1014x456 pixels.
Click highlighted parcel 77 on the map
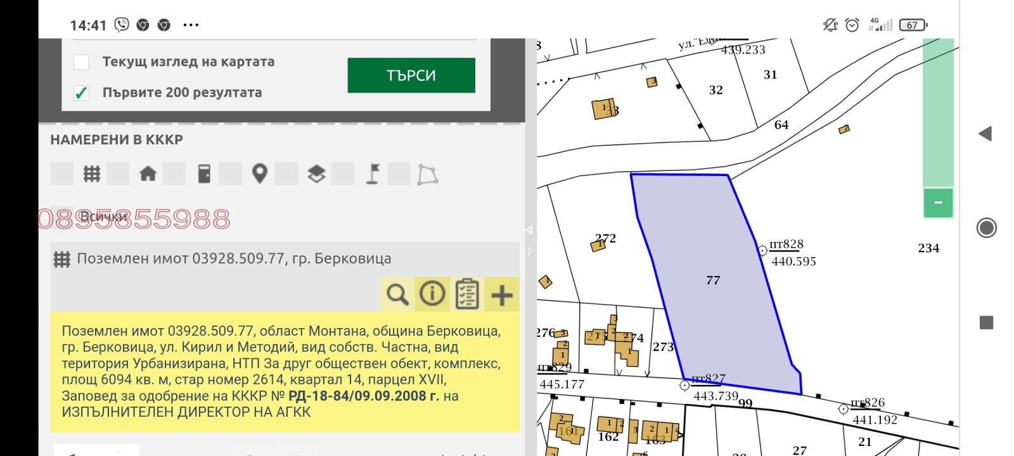(713, 281)
